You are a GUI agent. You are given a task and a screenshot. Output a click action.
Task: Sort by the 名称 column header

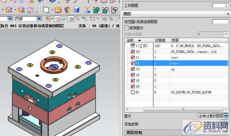pyautogui.click(x=139, y=40)
